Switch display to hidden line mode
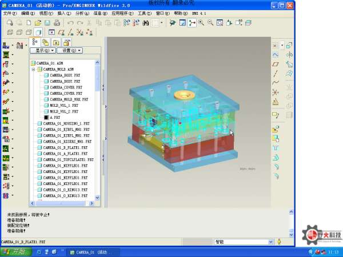343x257 pixels. [x=19, y=33]
